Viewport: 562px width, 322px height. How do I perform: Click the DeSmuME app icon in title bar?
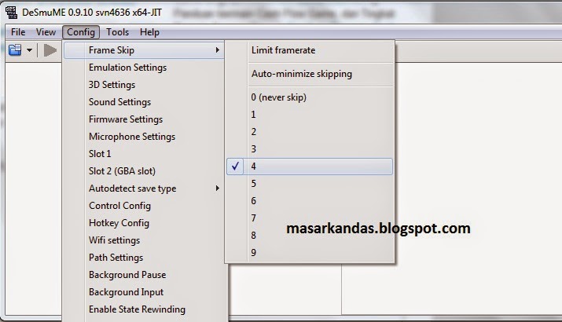(x=11, y=13)
